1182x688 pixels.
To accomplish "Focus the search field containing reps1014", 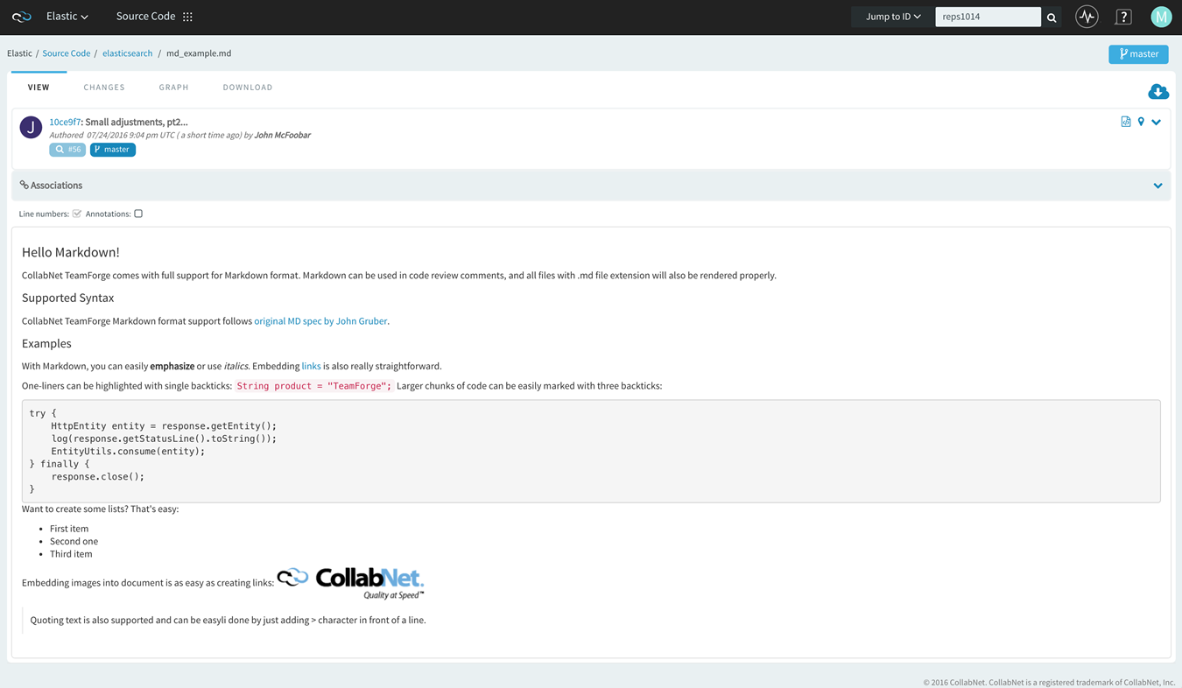I will [988, 17].
